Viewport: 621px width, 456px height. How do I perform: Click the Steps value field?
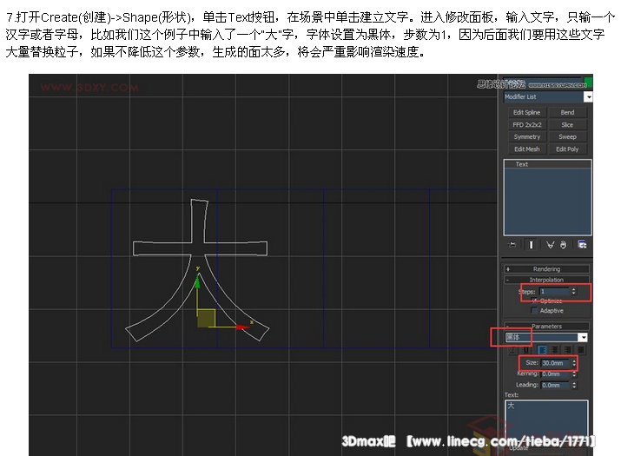554,292
